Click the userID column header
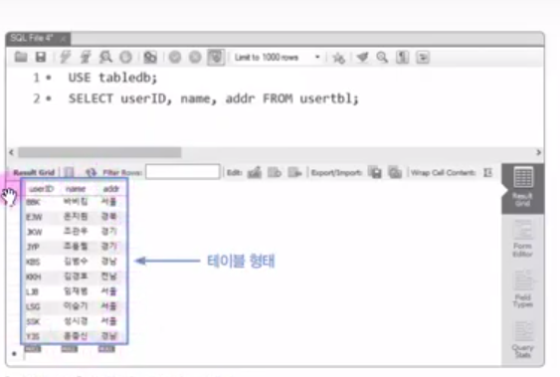The height and width of the screenshot is (377, 560). point(41,189)
